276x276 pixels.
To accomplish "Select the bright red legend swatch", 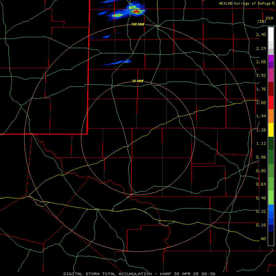I will (271, 102).
